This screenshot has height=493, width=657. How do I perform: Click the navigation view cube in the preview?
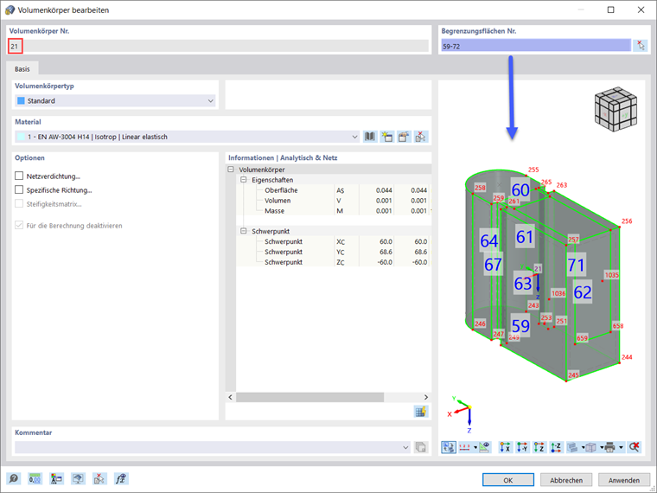tap(616, 109)
